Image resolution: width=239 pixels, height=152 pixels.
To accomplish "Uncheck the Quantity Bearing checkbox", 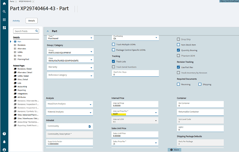I will click(x=179, y=50).
